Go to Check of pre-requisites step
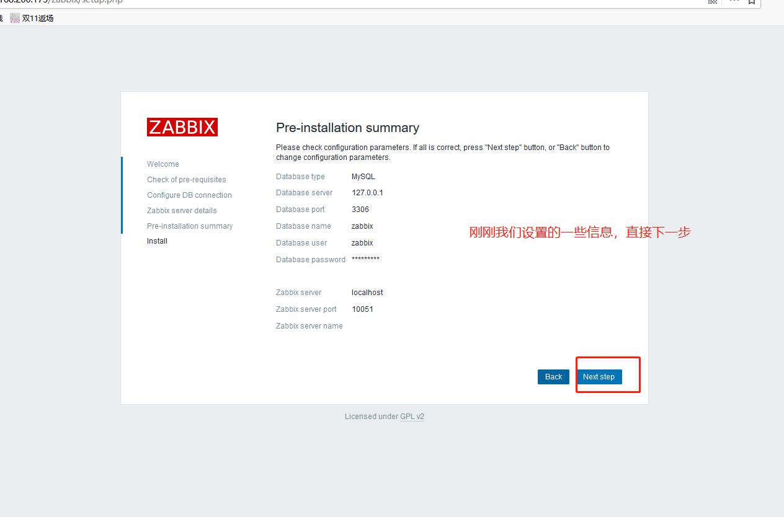 click(x=186, y=180)
